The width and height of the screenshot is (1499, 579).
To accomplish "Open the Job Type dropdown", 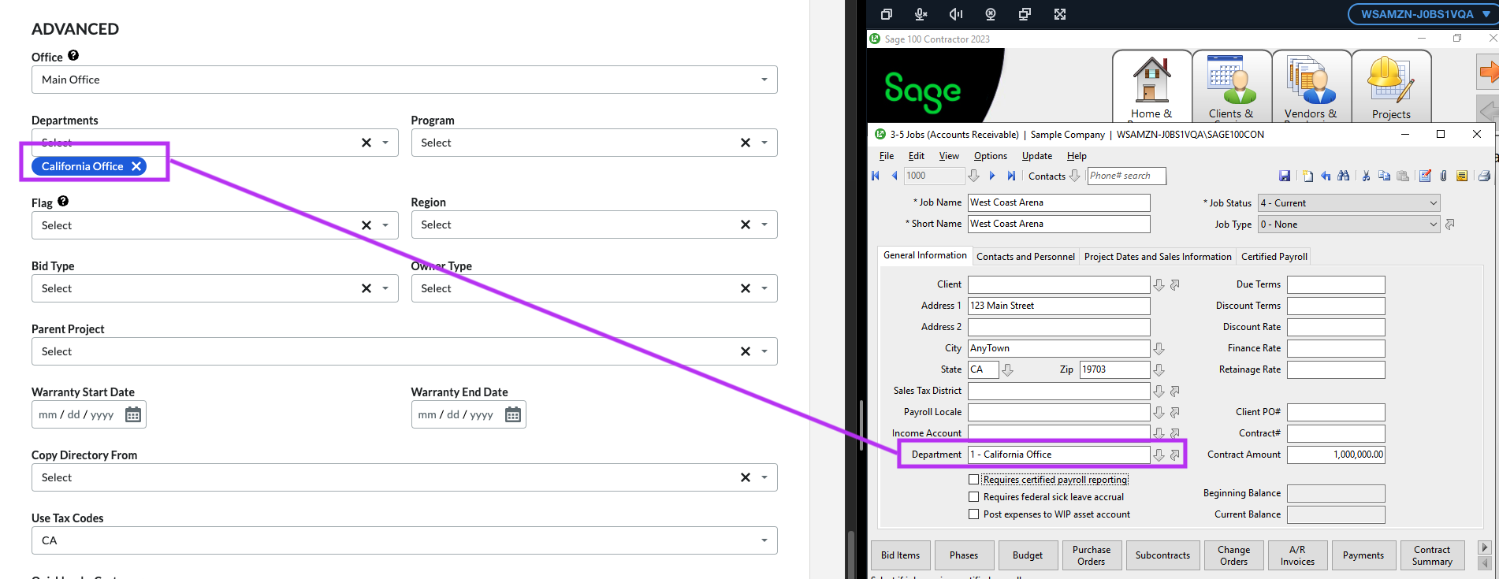I will pyautogui.click(x=1349, y=225).
